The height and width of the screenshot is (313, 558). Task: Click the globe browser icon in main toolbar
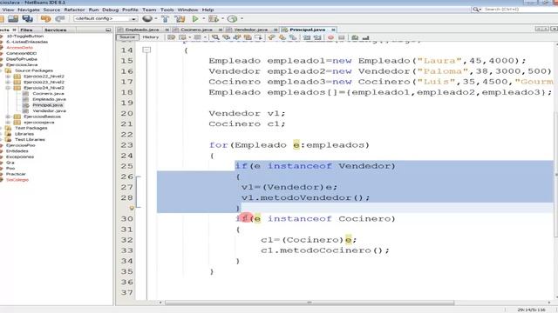[x=147, y=18]
